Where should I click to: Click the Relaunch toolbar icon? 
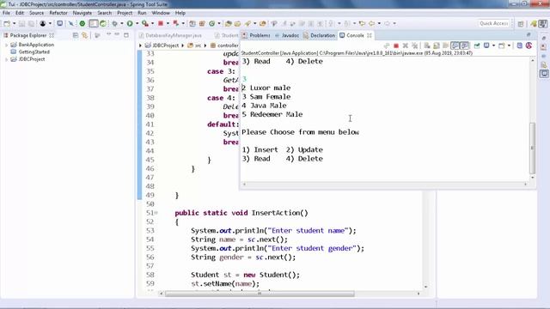(176, 23)
